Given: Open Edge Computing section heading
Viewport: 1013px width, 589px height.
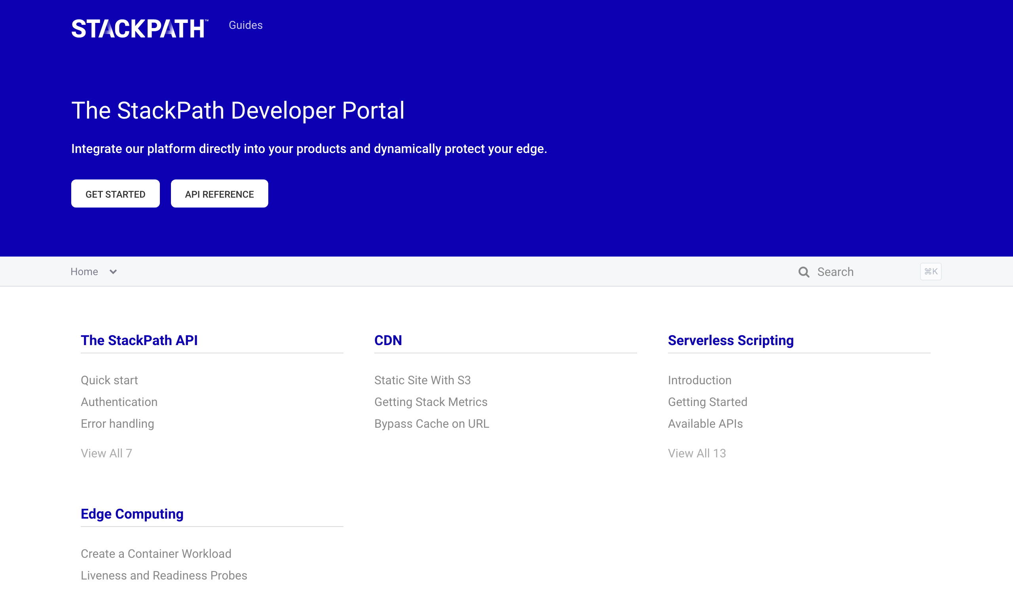Looking at the screenshot, I should pos(132,514).
